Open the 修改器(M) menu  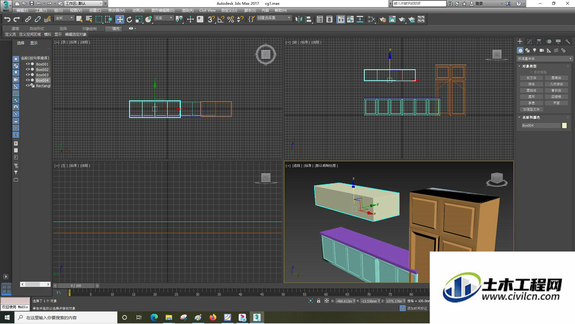click(x=116, y=10)
